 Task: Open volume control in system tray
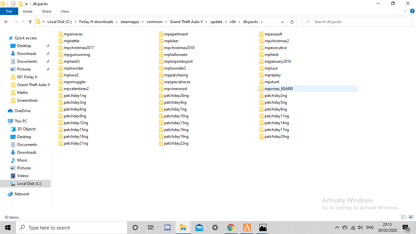click(360, 227)
